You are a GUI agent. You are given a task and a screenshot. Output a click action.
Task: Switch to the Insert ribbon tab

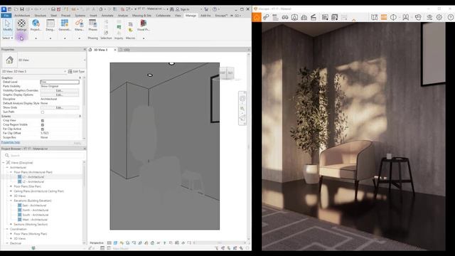pos(93,16)
